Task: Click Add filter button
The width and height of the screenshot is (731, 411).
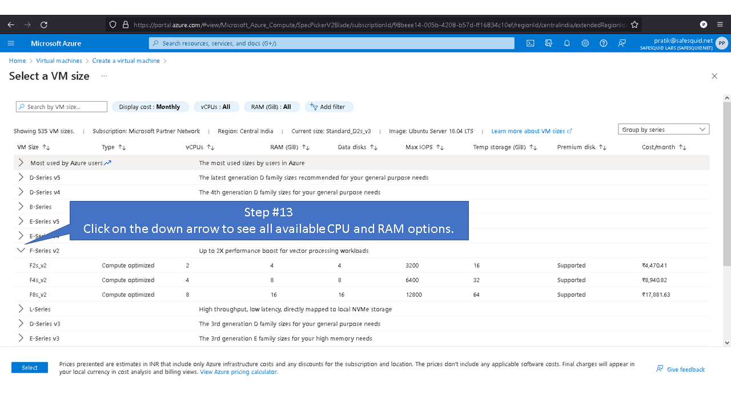Action: click(x=329, y=107)
